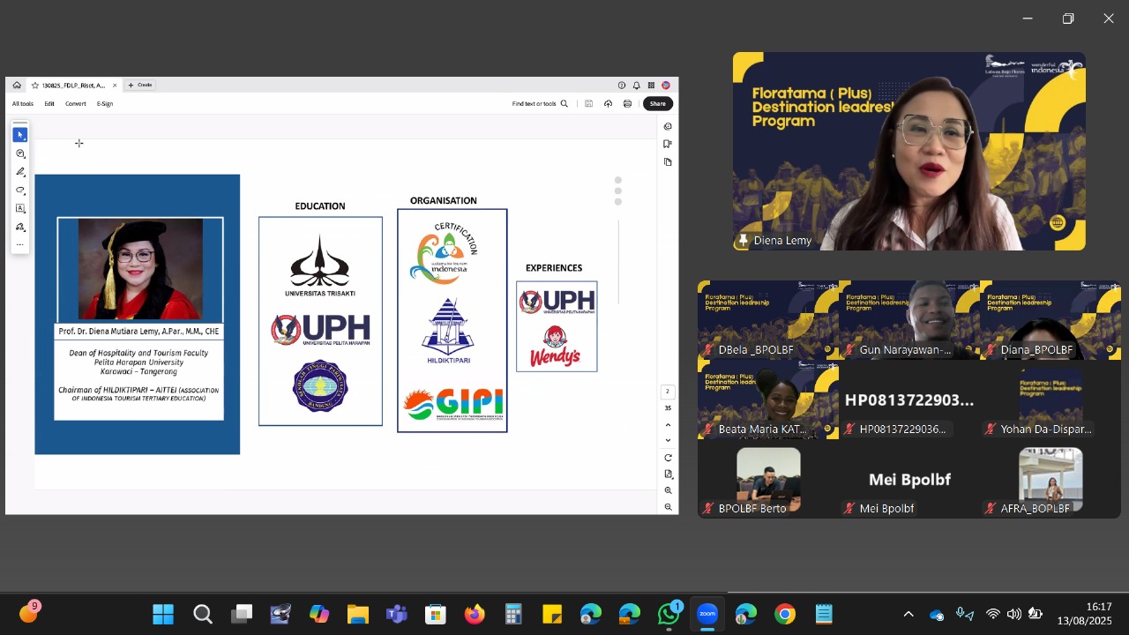The height and width of the screenshot is (635, 1129).
Task: Open the volume control in tray
Action: point(1014,614)
